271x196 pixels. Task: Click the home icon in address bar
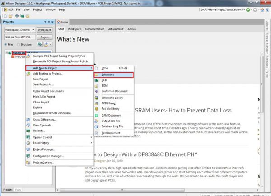tap(262, 10)
